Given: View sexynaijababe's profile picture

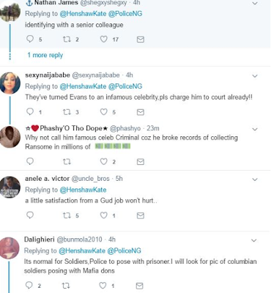Looking at the screenshot, I should [x=10, y=84].
